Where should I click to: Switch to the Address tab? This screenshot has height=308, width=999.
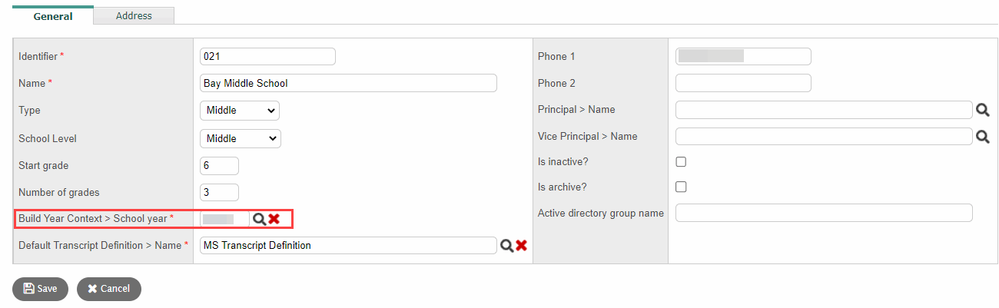point(134,15)
